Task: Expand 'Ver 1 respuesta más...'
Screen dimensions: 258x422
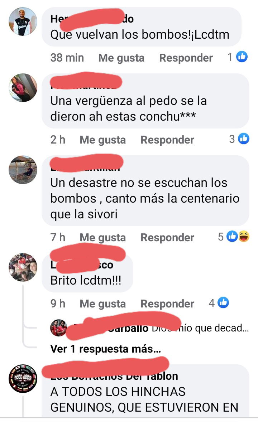Action: tap(106, 349)
